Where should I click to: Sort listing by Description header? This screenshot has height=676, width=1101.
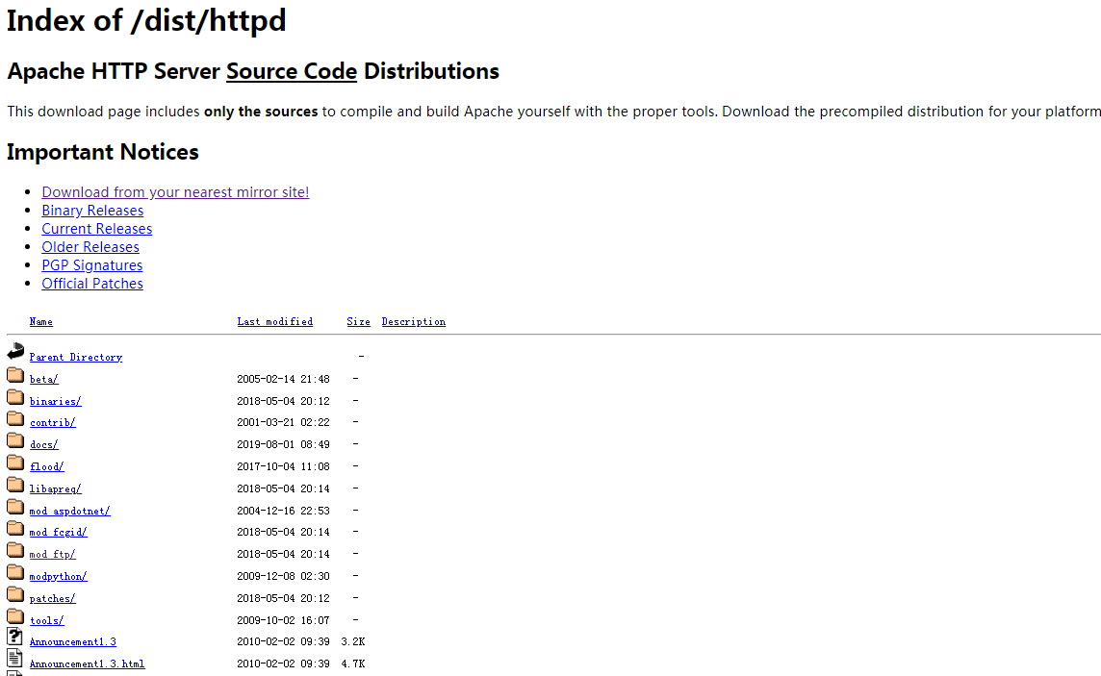click(x=414, y=322)
